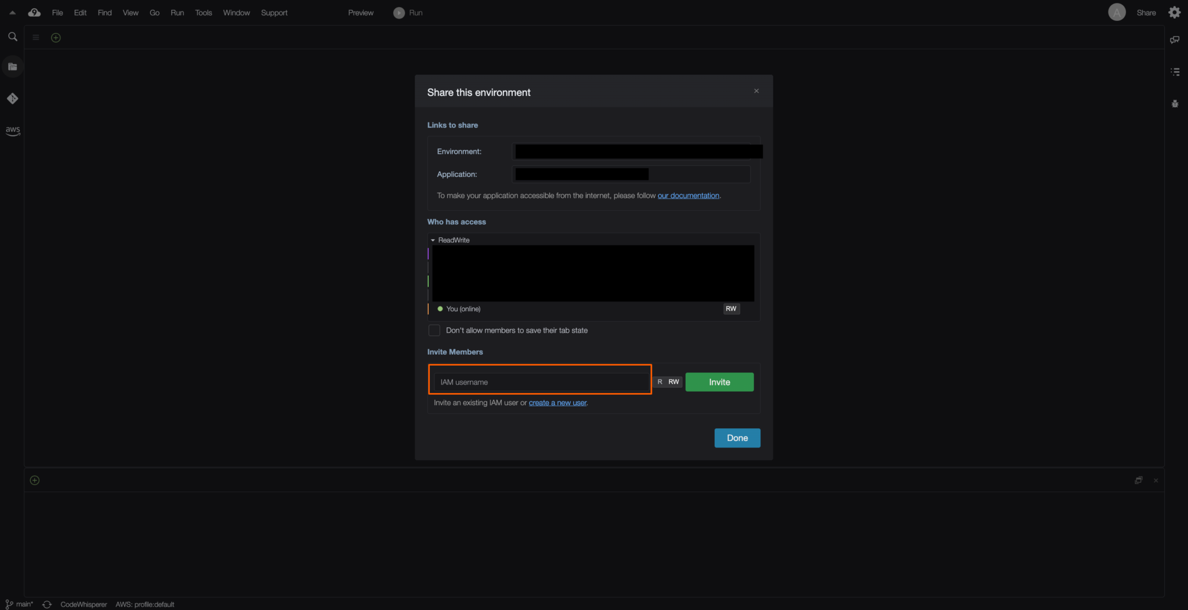Open the Cloud9 preferences gear
This screenshot has height=610, width=1188.
[x=1174, y=12]
